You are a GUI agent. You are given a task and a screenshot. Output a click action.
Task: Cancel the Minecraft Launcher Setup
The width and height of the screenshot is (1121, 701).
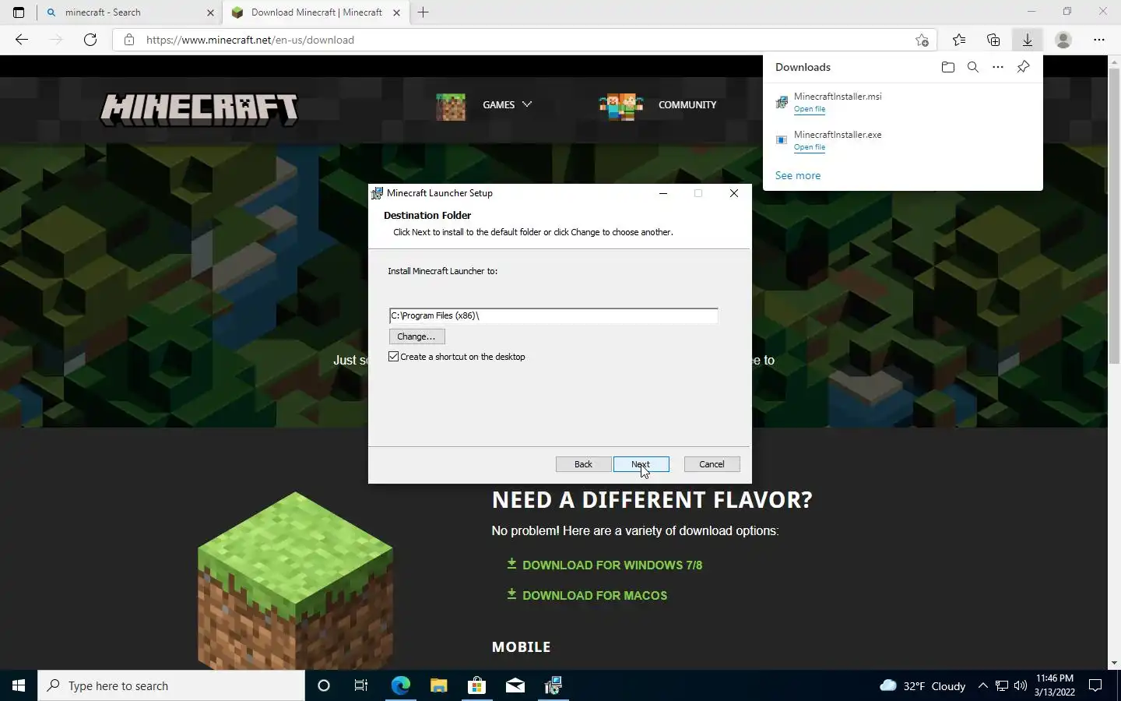tap(712, 464)
